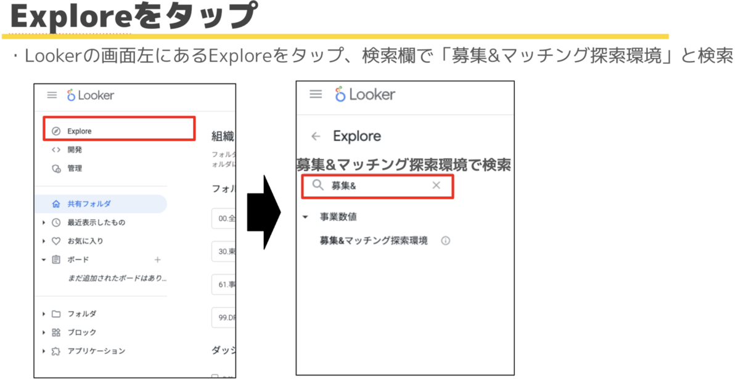Expand the 最近表示したもの section arrow

pyautogui.click(x=44, y=222)
